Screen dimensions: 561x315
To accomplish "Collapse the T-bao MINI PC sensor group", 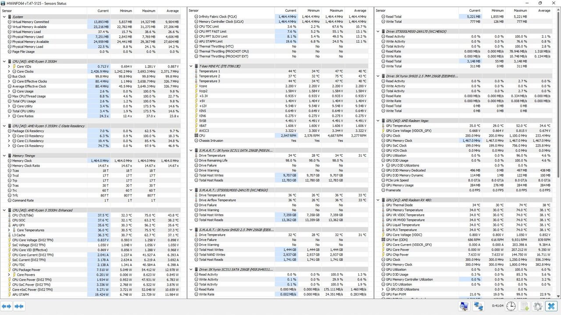I will pos(191,66).
